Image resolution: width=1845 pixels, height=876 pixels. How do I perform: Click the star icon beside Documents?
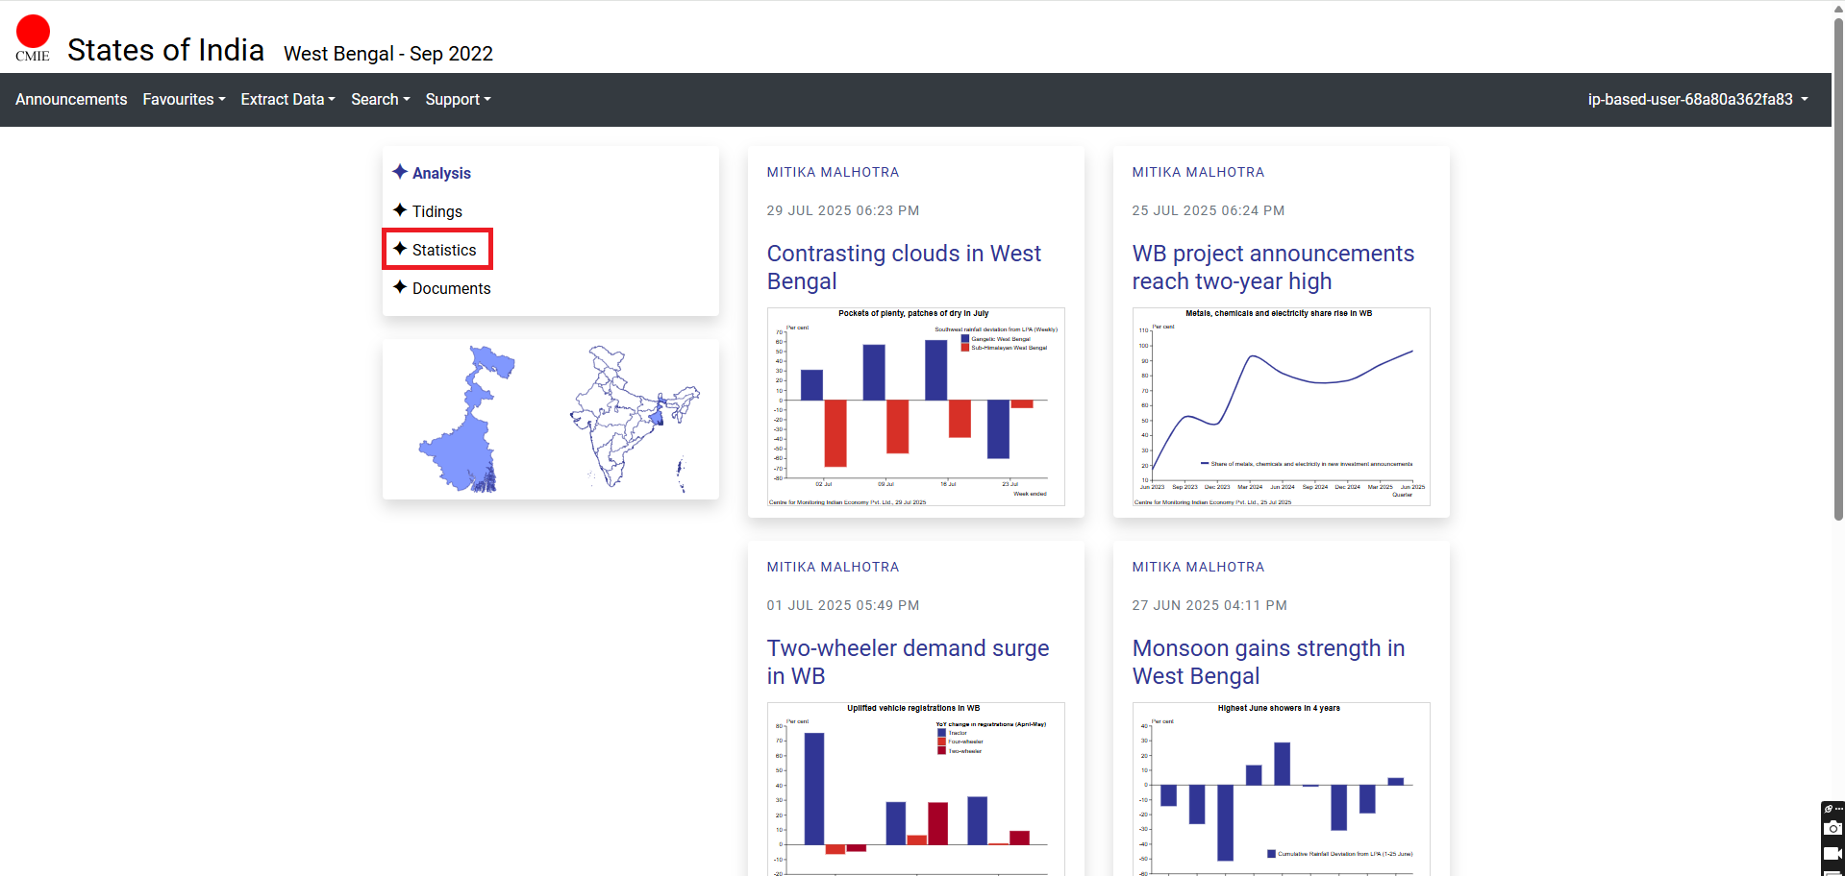(x=400, y=287)
